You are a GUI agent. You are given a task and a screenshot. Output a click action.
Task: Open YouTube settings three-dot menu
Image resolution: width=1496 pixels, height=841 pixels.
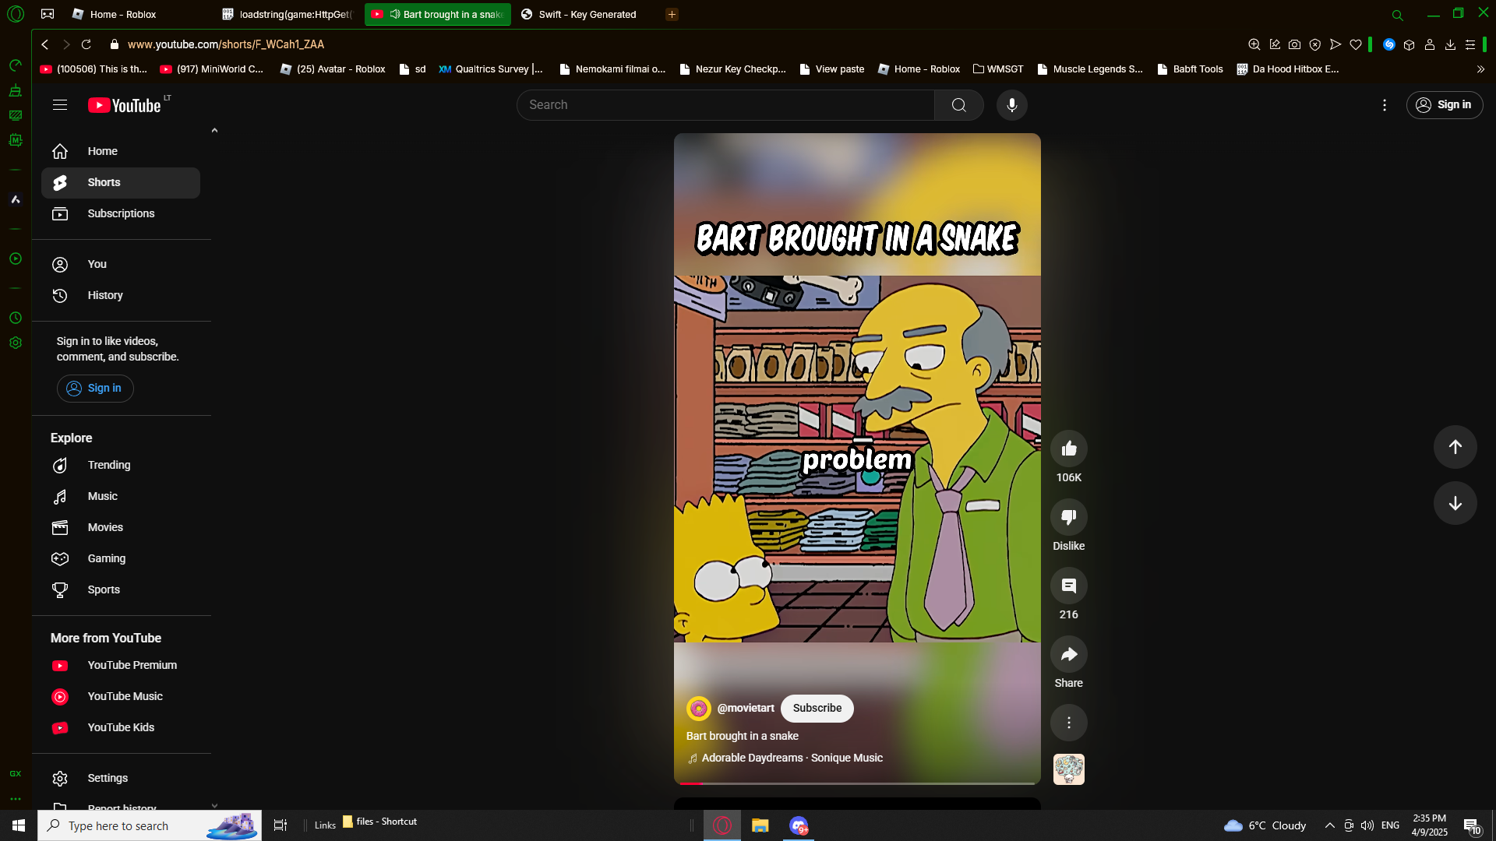(1385, 105)
